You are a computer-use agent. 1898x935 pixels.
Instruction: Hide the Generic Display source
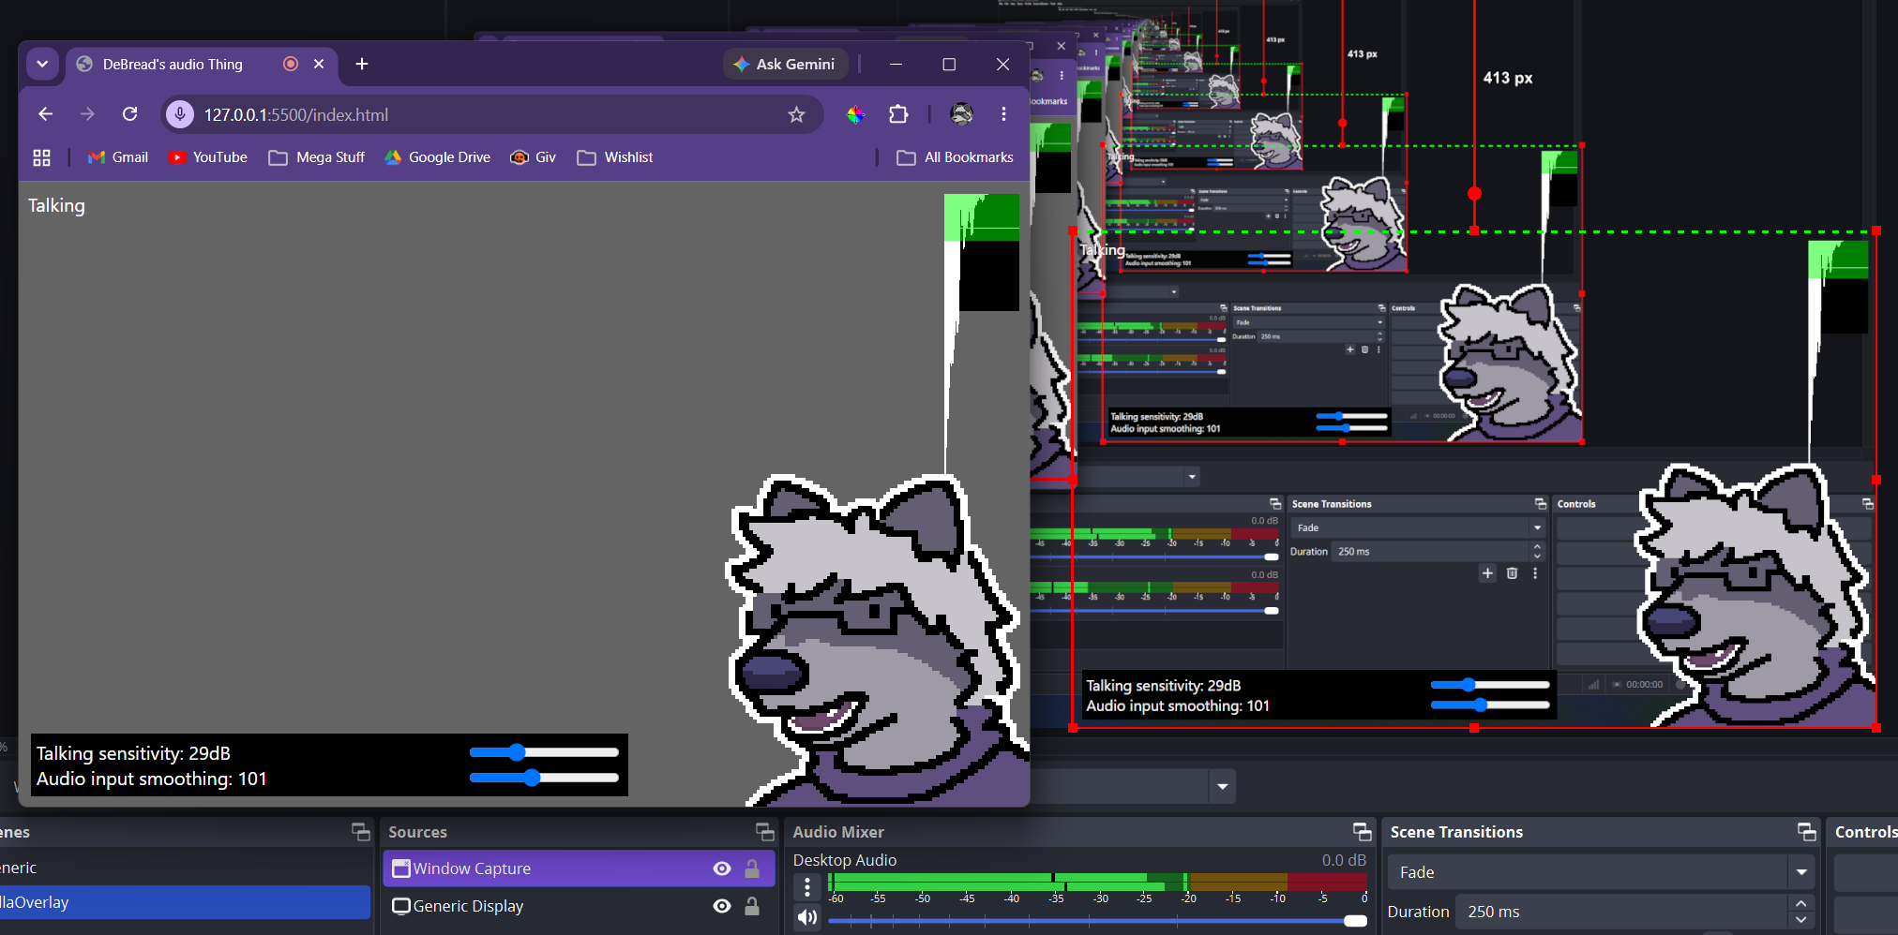coord(722,906)
